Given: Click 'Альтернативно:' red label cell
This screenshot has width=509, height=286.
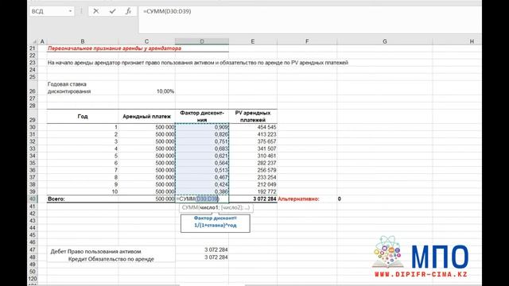Looking at the screenshot, I should [307, 199].
